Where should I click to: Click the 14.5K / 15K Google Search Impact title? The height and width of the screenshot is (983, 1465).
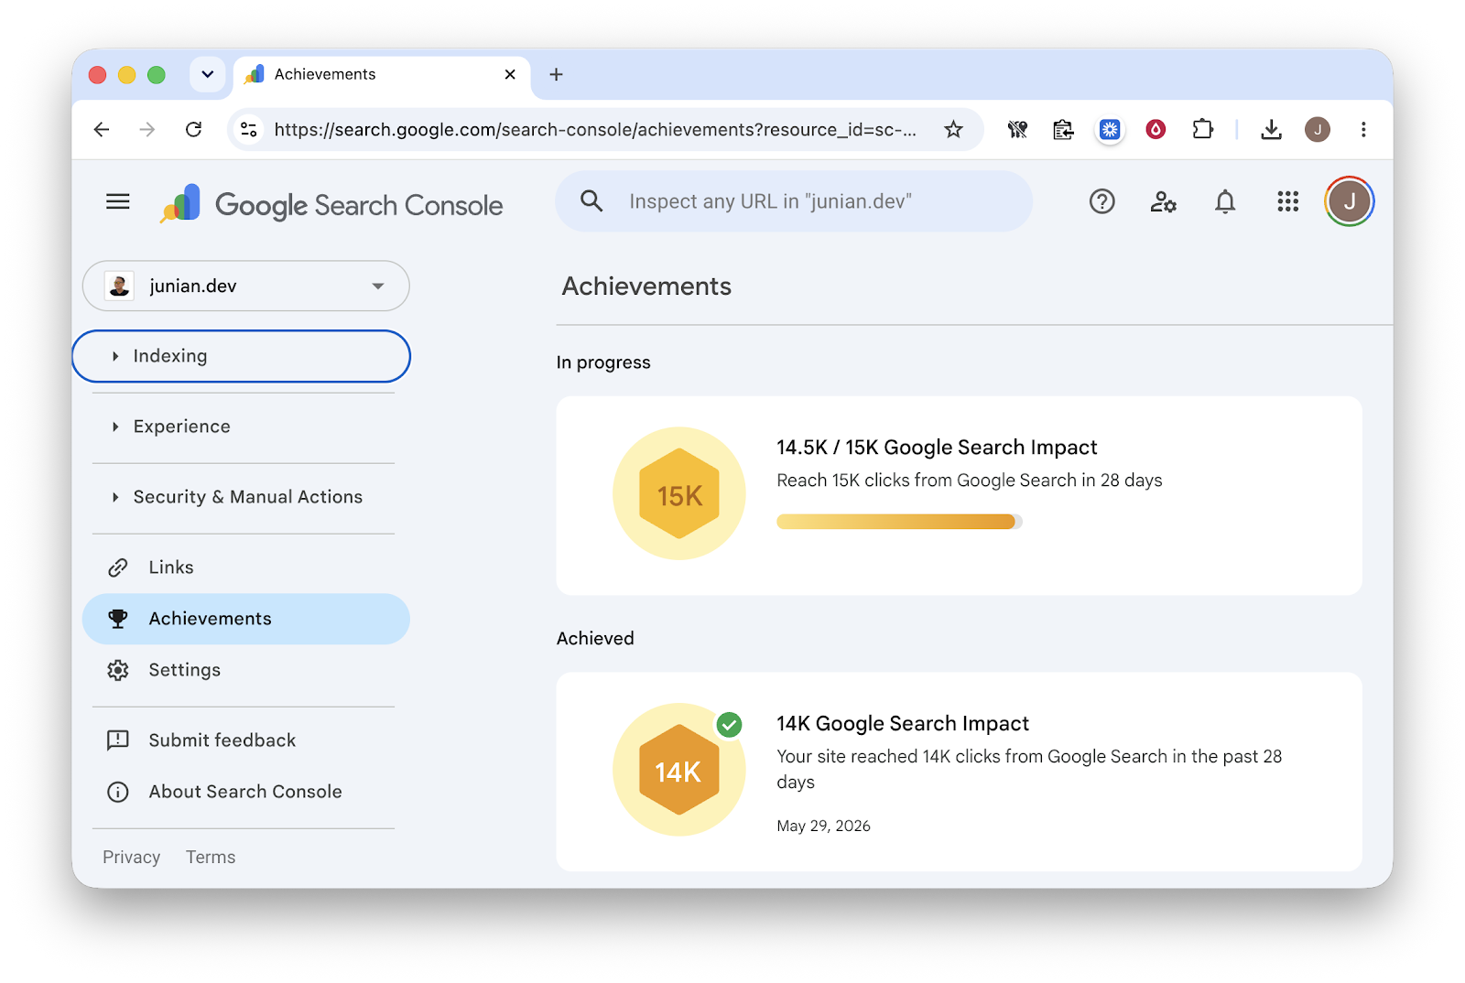coord(937,448)
